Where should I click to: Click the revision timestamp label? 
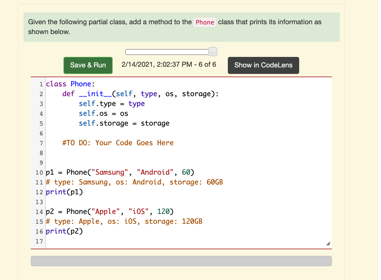click(x=169, y=64)
